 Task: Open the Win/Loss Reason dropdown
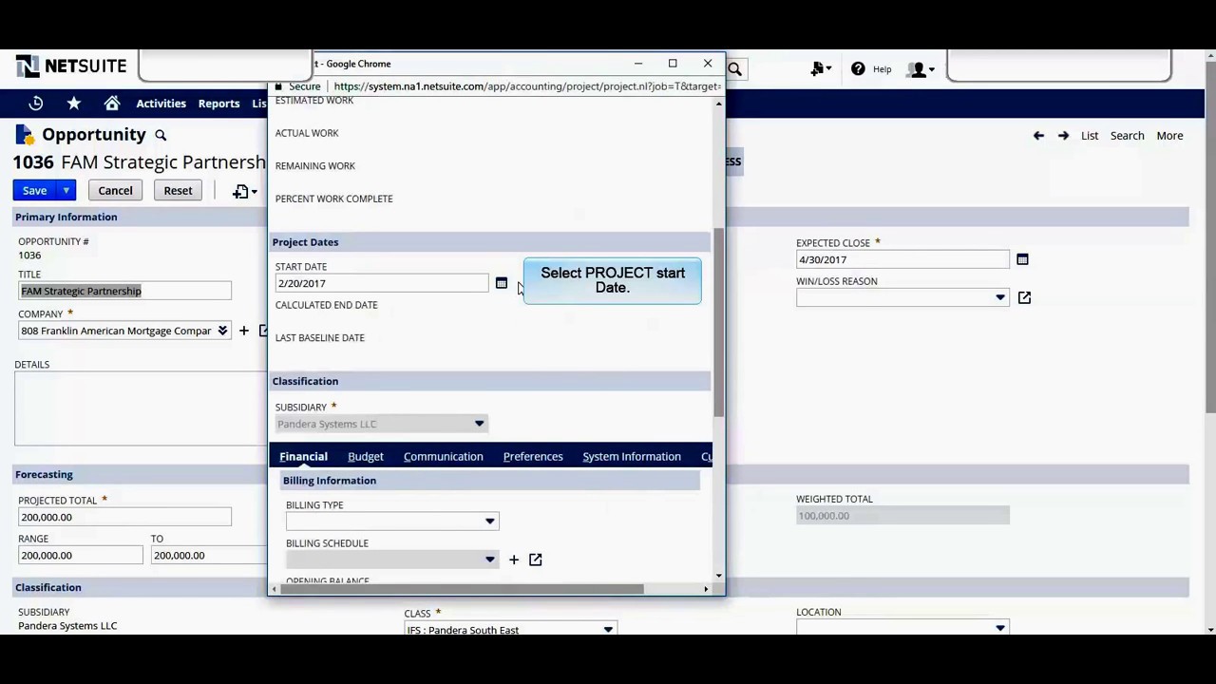pyautogui.click(x=1000, y=297)
